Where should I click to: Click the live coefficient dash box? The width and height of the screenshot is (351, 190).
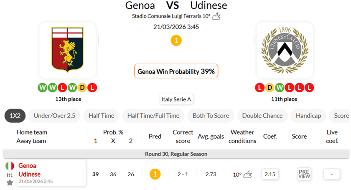click(x=332, y=174)
